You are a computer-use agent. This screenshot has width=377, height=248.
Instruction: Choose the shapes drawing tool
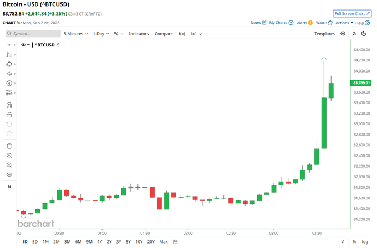pyautogui.click(x=9, y=64)
